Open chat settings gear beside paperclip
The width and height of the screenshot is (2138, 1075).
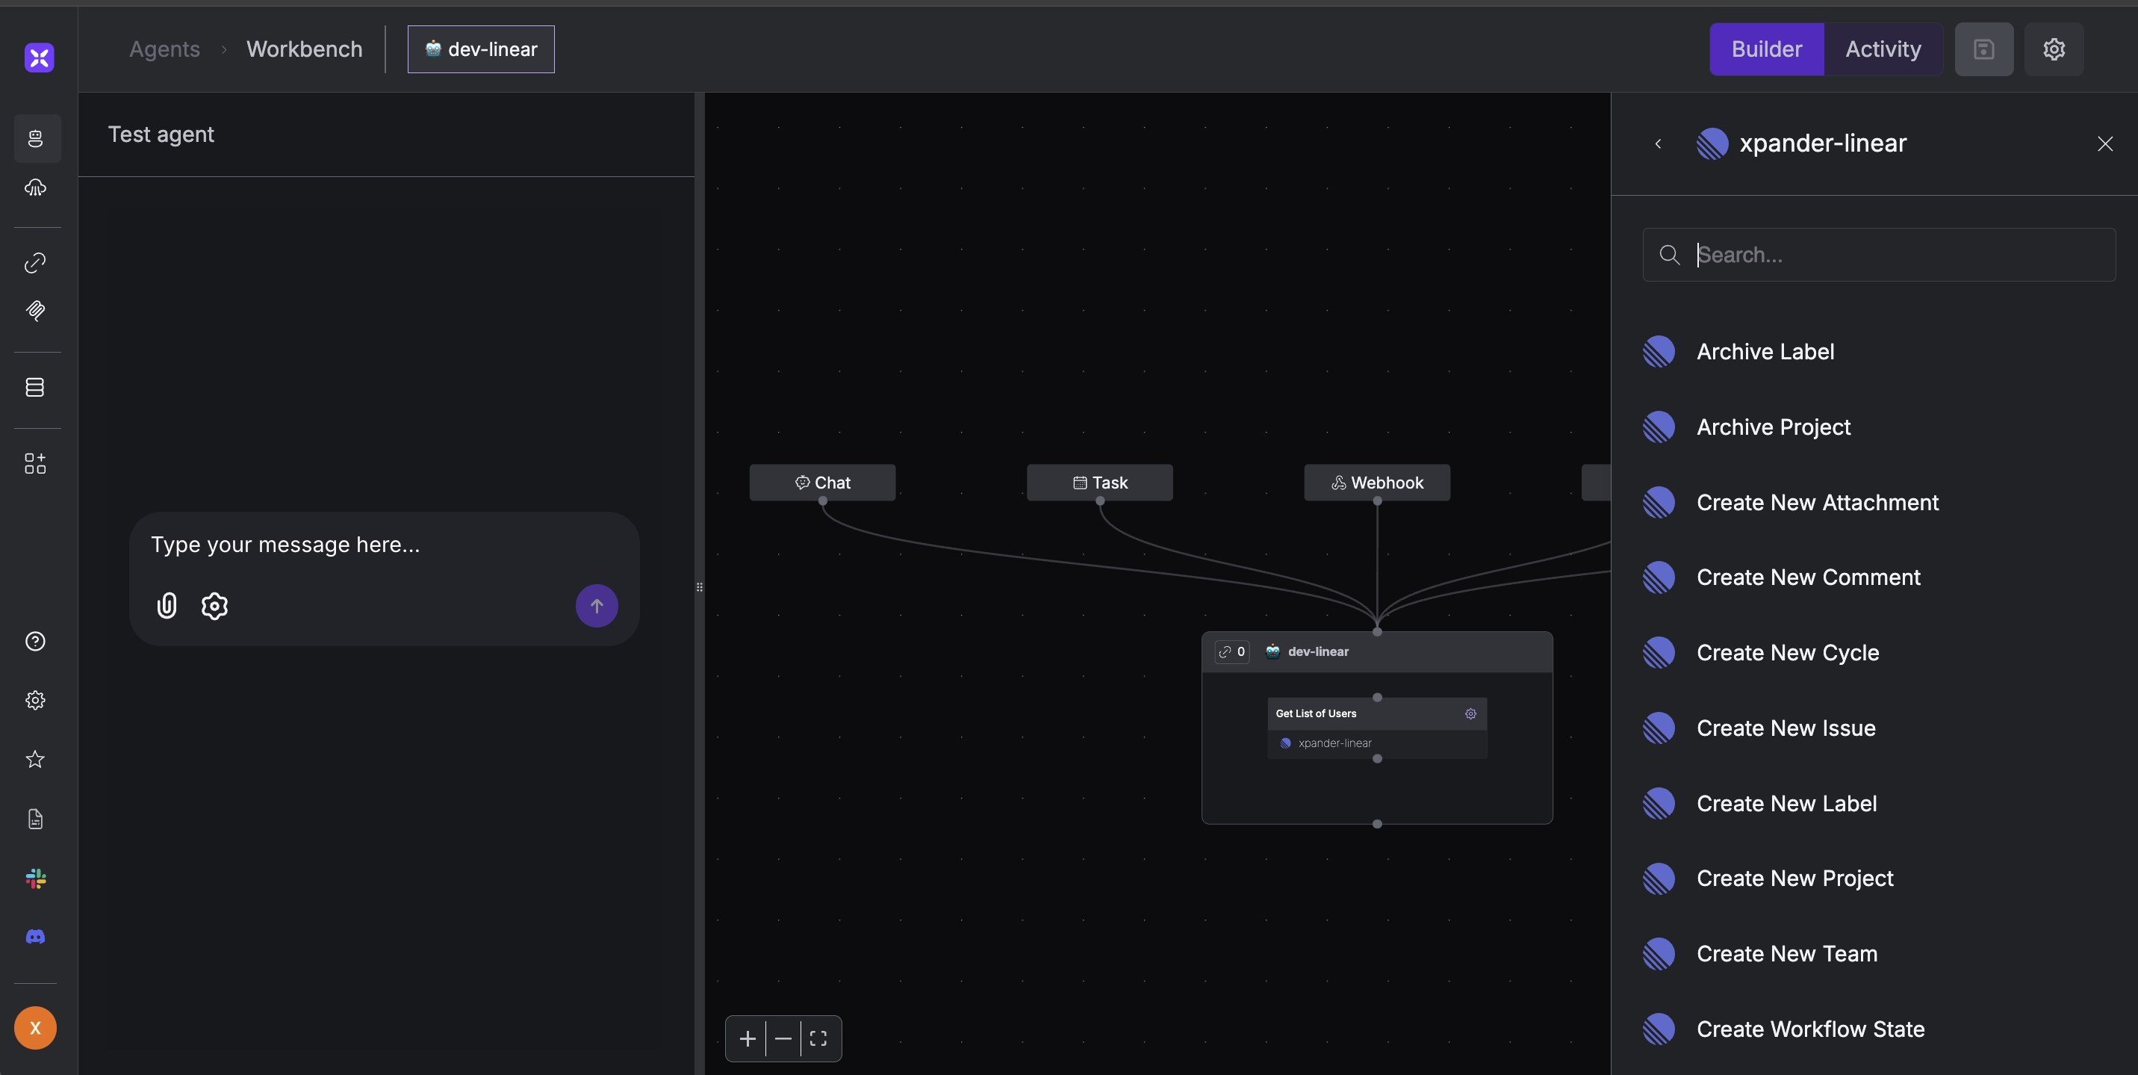coord(214,605)
